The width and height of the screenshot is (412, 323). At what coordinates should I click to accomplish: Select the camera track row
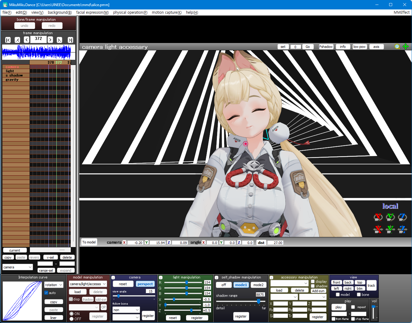pyautogui.click(x=16, y=67)
